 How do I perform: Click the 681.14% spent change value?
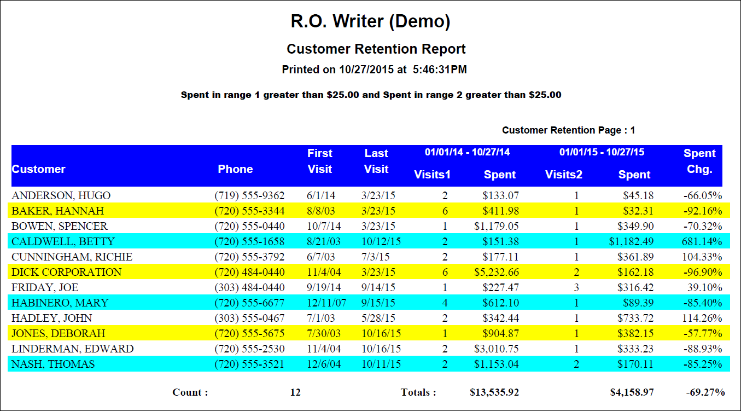(703, 241)
